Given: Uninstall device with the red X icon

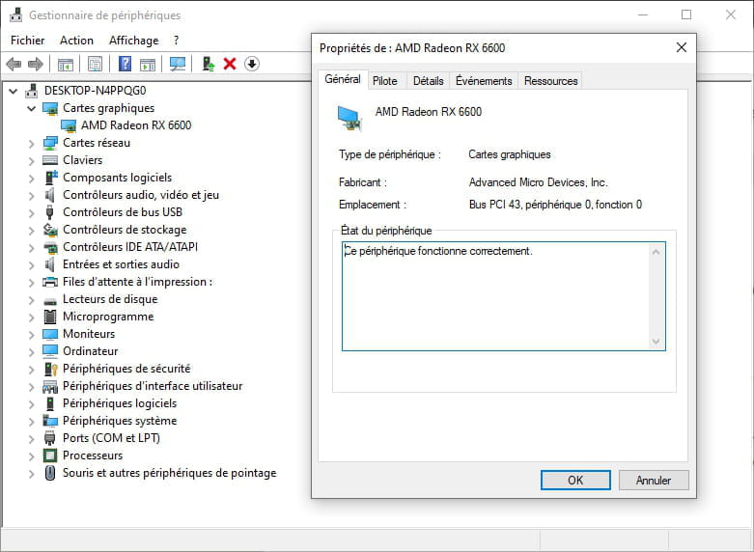Looking at the screenshot, I should coord(230,64).
